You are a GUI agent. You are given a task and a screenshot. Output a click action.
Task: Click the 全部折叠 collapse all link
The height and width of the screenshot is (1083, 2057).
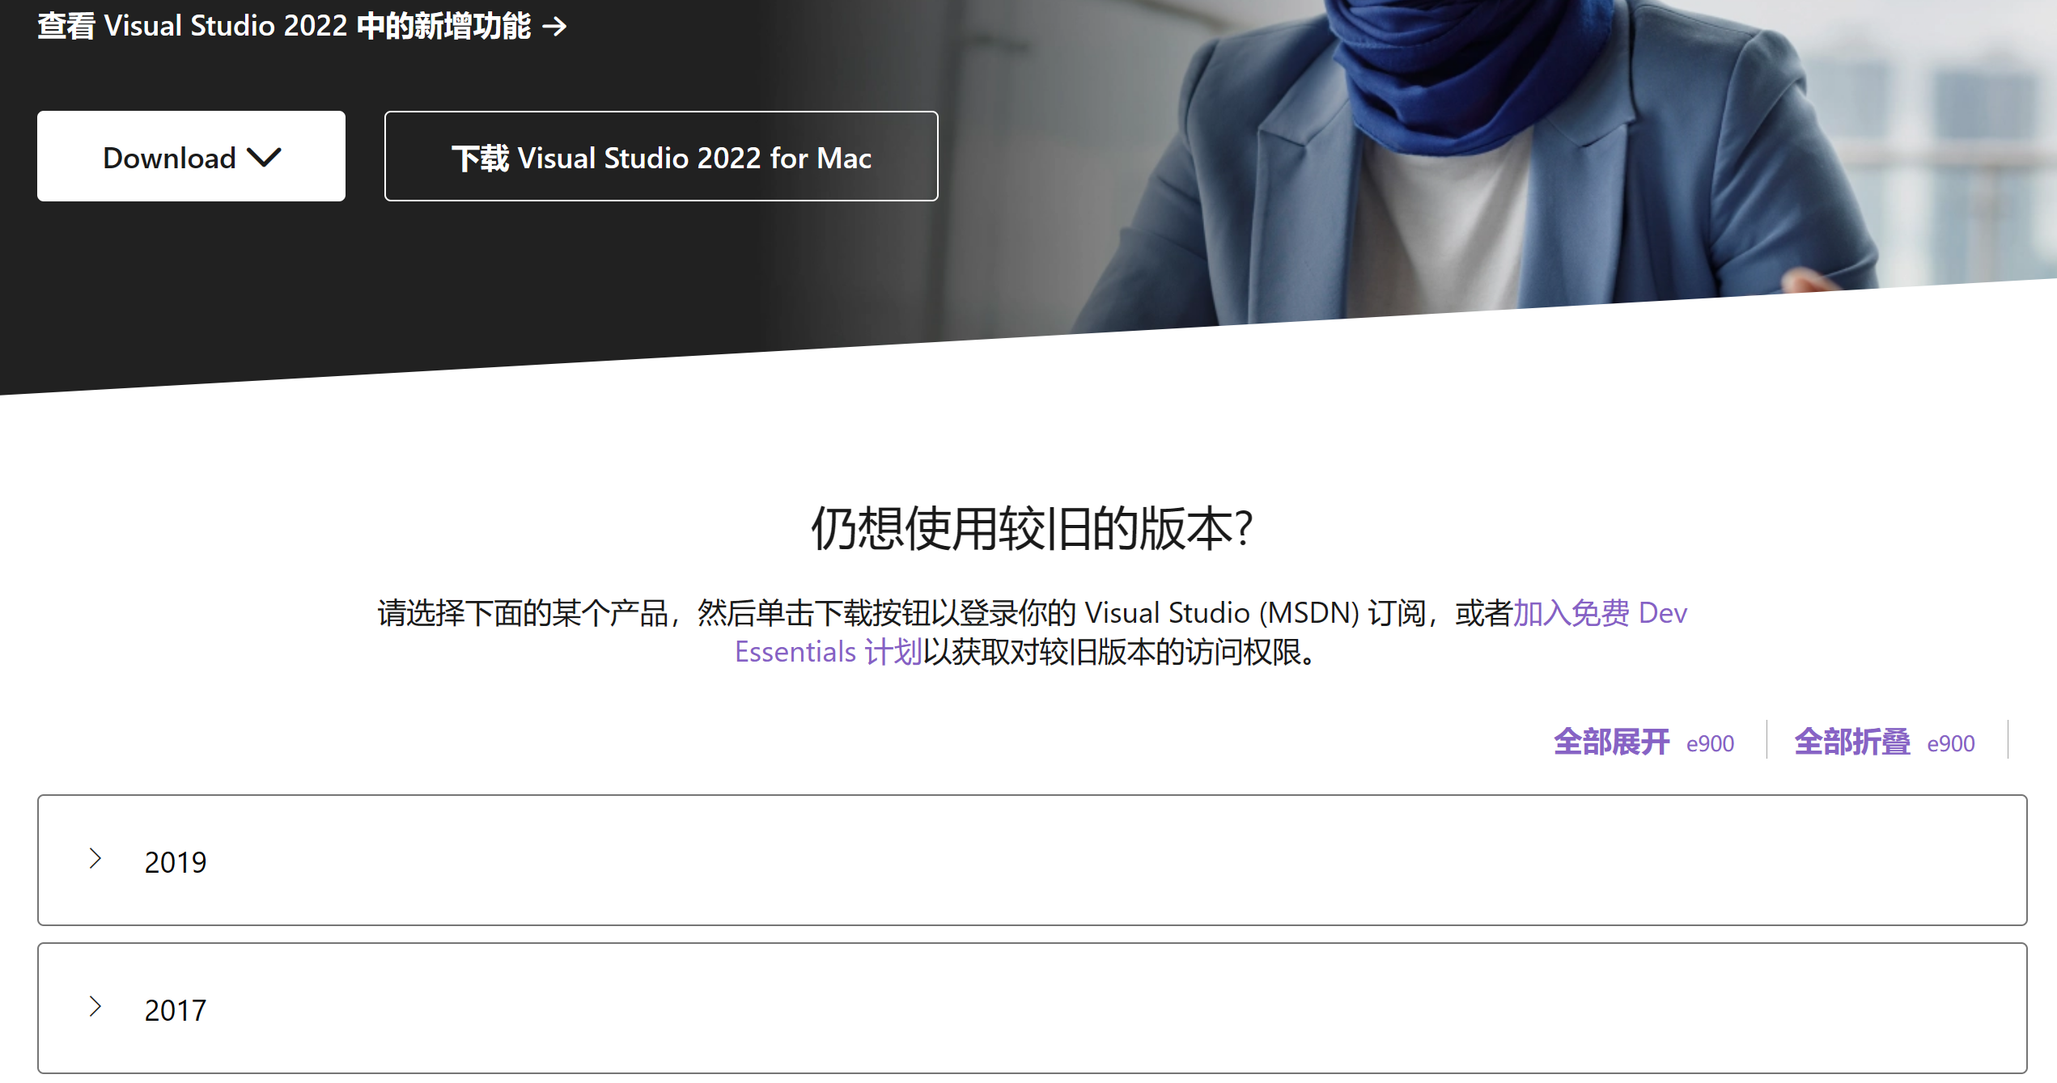coord(1884,741)
